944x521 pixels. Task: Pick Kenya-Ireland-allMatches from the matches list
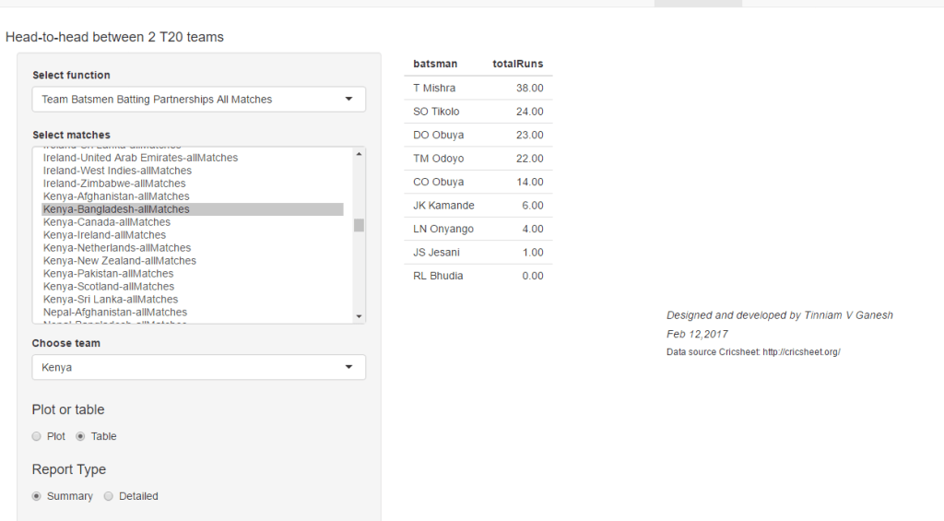104,235
